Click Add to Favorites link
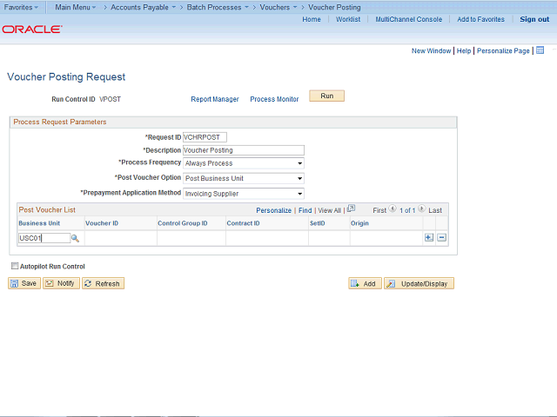557x417 pixels. (480, 19)
